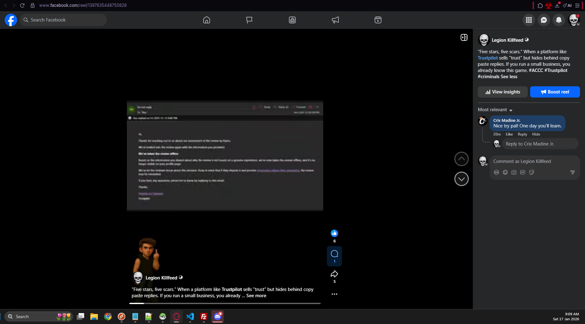Open File Explorer from the taskbar
585x324 pixels.
(94, 317)
